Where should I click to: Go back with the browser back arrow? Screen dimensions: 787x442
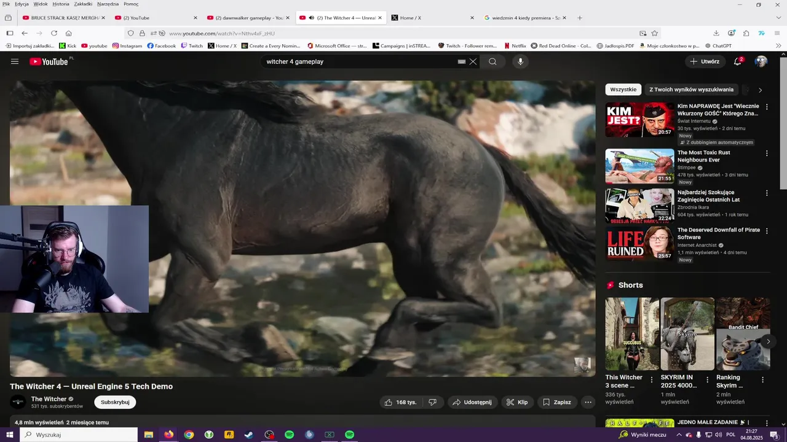point(25,33)
